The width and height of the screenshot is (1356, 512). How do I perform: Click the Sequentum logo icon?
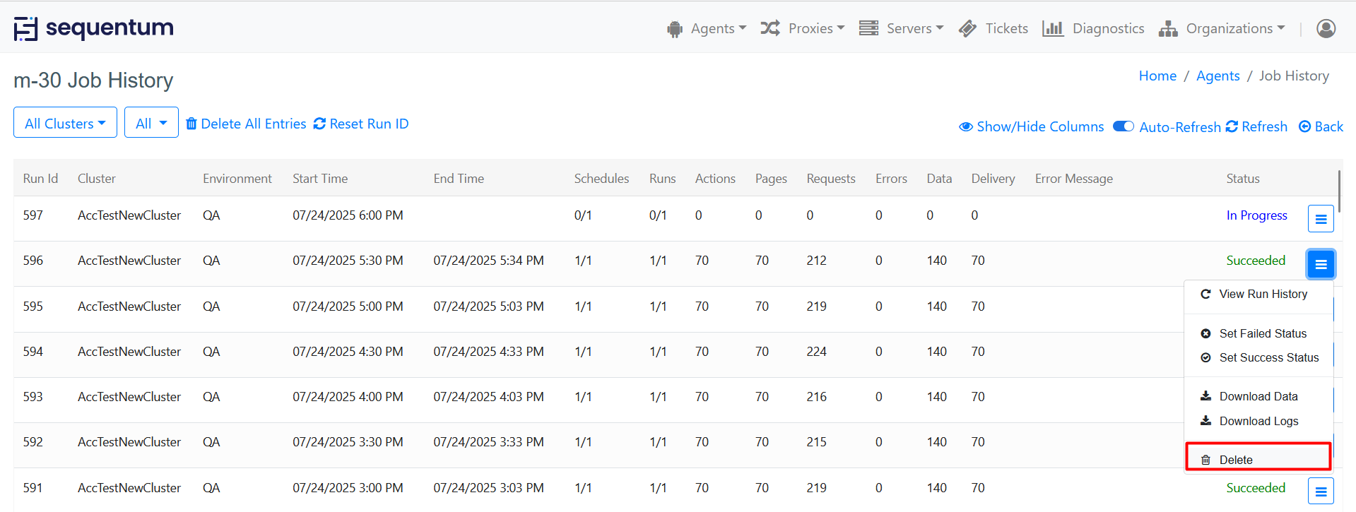point(25,29)
